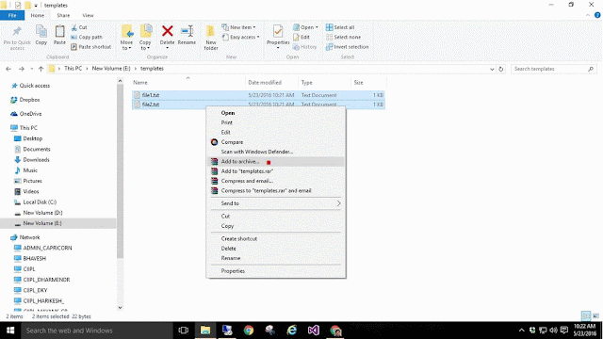The height and width of the screenshot is (339, 603).
Task: Select Desktop in the navigation pane
Action: [32, 138]
